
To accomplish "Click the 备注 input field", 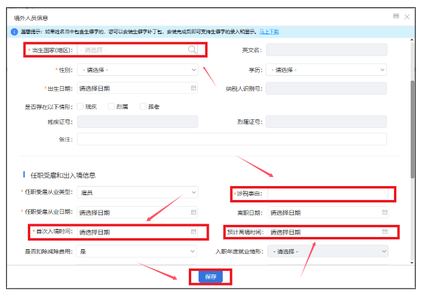I will click(x=232, y=139).
